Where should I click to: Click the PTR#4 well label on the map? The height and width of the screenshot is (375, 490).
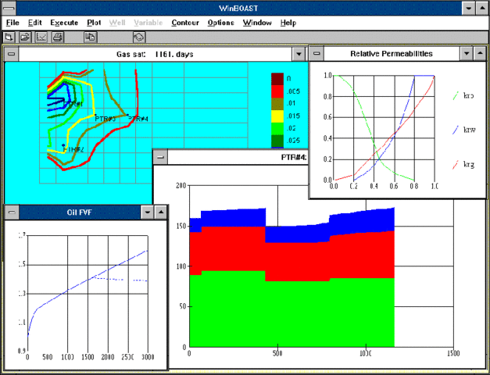138,119
